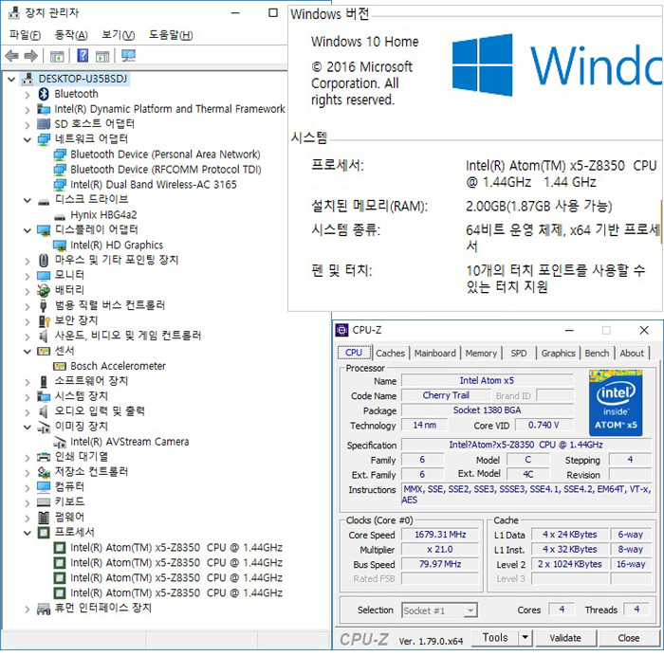This screenshot has height=656, width=664.
Task: Click the Back arrow in Device Manager toolbar
Action: [12, 56]
